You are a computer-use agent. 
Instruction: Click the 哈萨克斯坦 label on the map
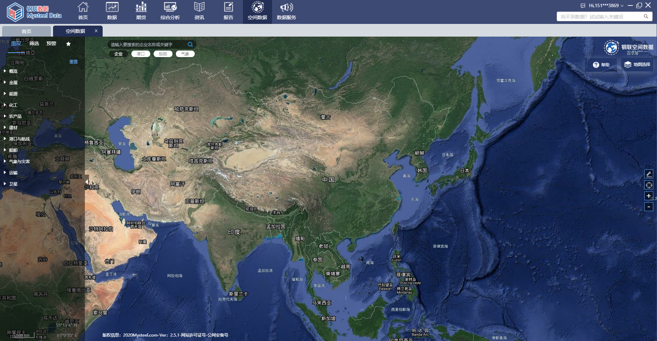pos(186,109)
